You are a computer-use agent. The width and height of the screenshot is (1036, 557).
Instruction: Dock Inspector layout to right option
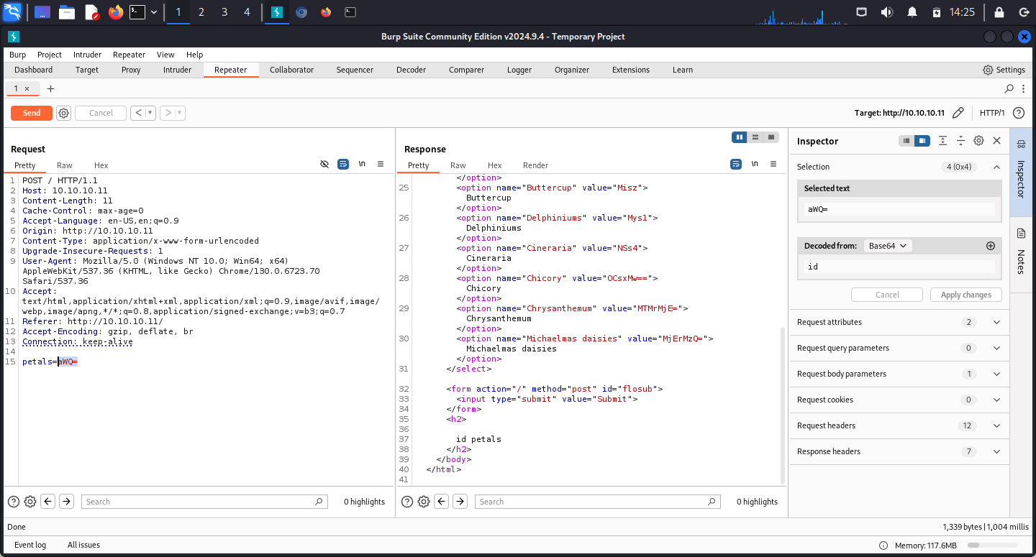tap(922, 141)
